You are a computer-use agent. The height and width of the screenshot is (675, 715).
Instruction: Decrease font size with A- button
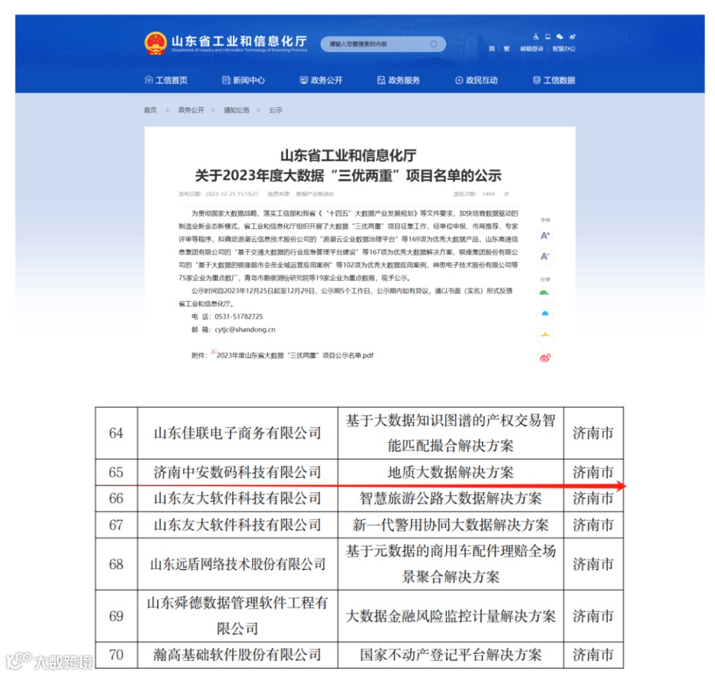pos(545,256)
